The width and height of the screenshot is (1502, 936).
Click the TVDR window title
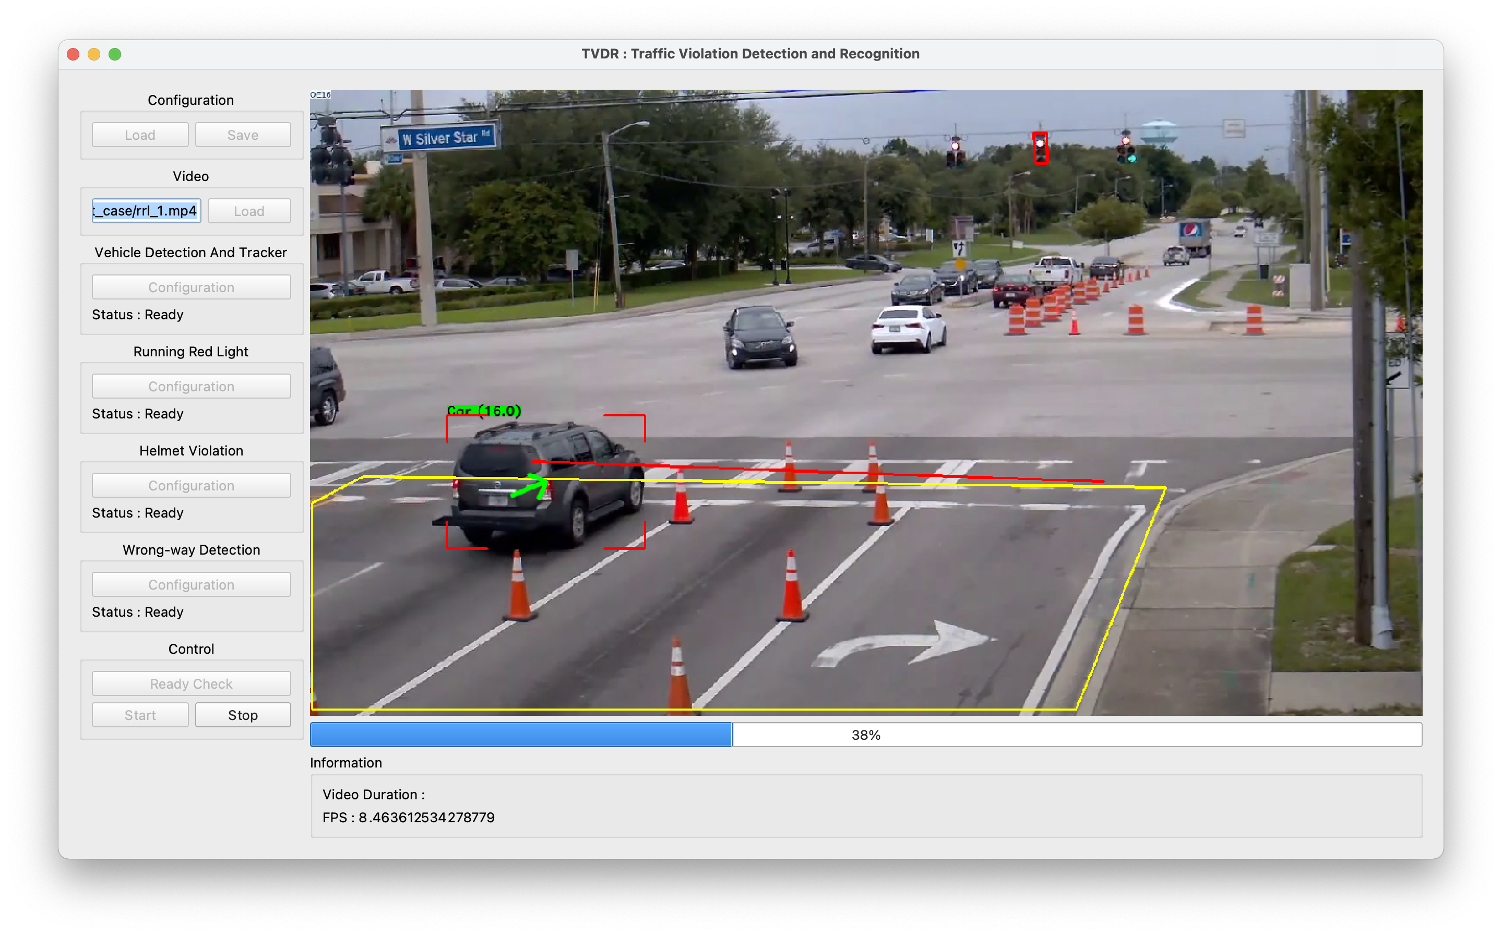point(750,54)
